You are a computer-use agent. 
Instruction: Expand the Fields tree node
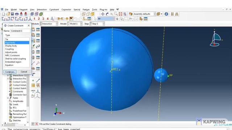(x=8, y=98)
